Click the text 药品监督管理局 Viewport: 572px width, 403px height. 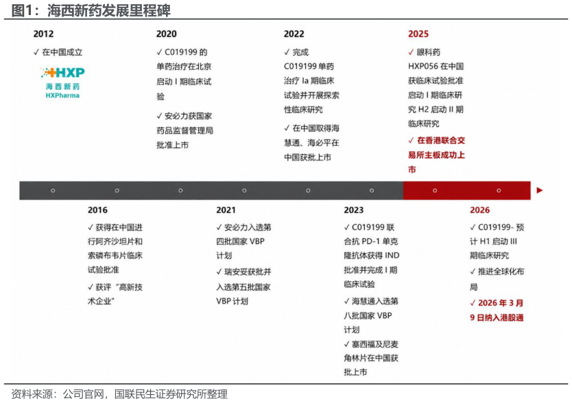click(185, 131)
